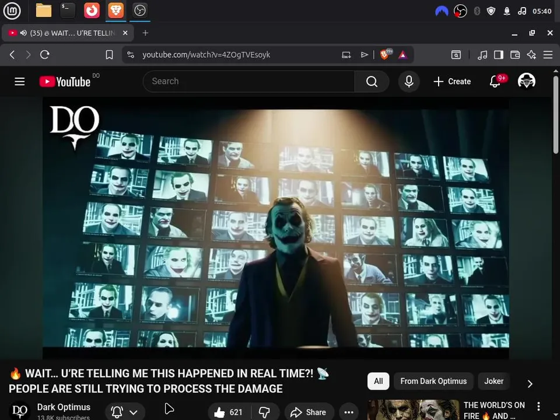Open the music note tray applet
Viewport: 560px width, 420px height.
pos(522,12)
